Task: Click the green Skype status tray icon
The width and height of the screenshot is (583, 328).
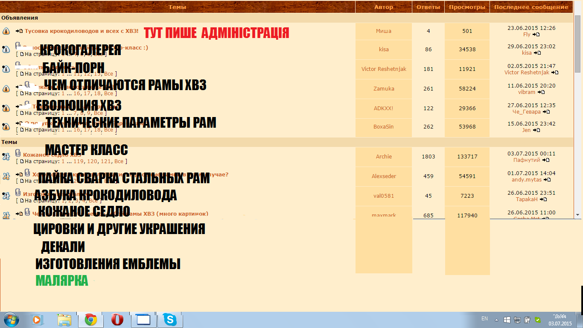Action: pos(538,319)
